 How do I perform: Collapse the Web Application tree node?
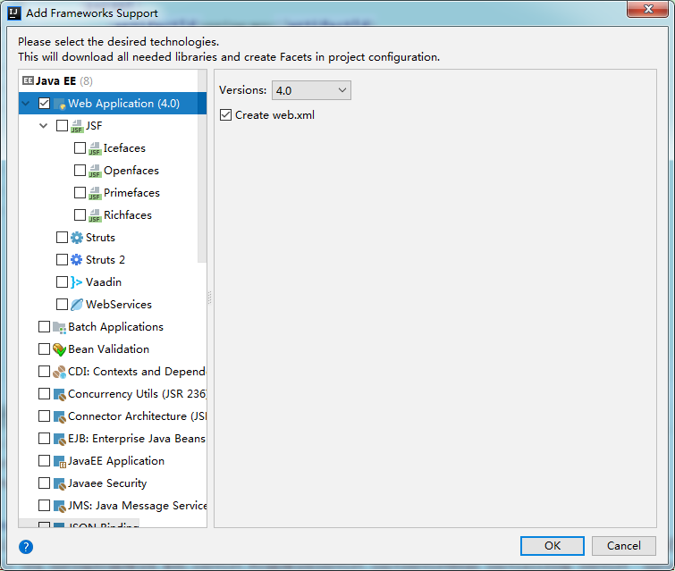pos(26,104)
